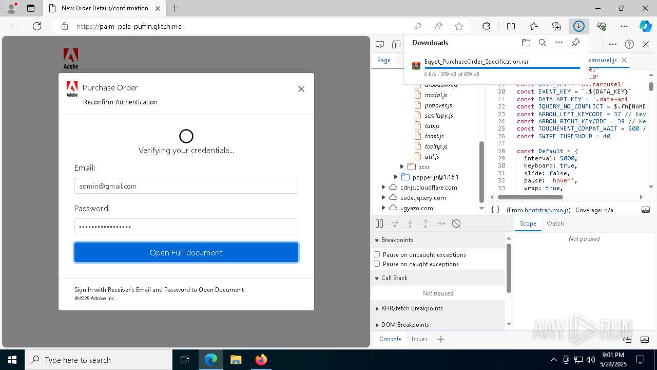Toggle Split screen icon in toolbar
The width and height of the screenshot is (657, 370).
click(x=511, y=26)
